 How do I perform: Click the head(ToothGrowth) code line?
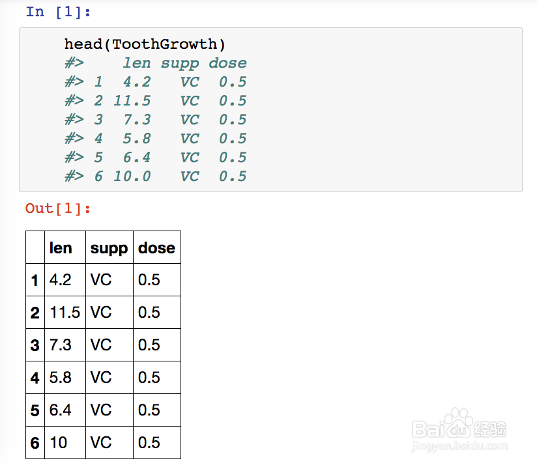point(144,44)
